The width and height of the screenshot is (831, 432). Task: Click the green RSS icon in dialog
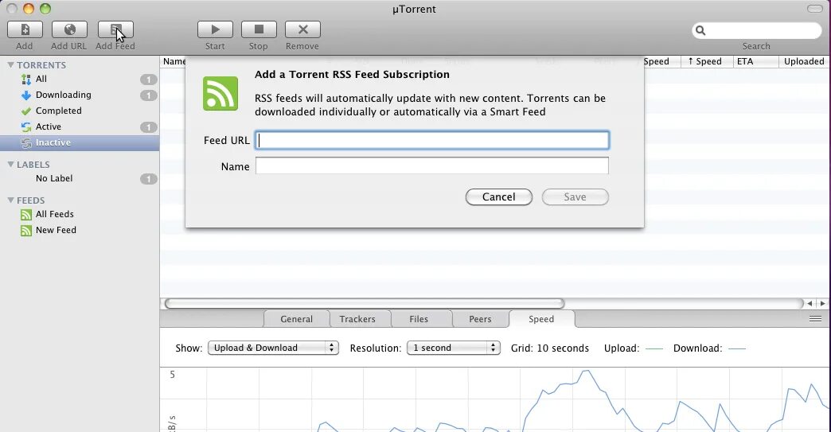(x=220, y=94)
